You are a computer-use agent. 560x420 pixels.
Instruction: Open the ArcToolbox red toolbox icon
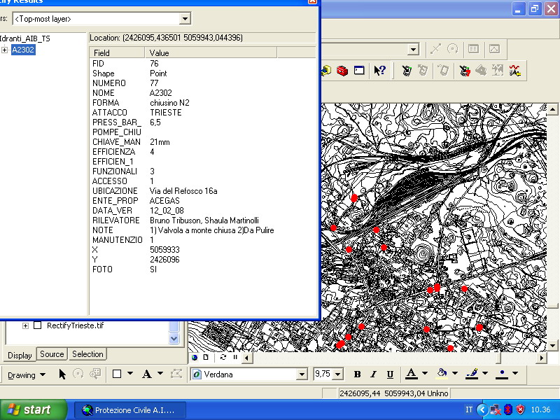click(342, 70)
